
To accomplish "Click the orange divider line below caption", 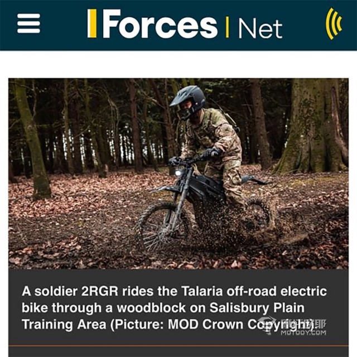I will coord(178,346).
